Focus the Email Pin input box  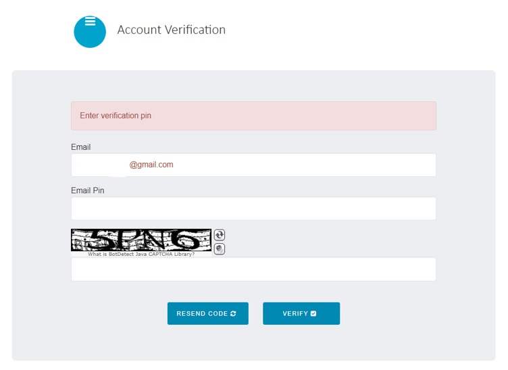click(253, 209)
